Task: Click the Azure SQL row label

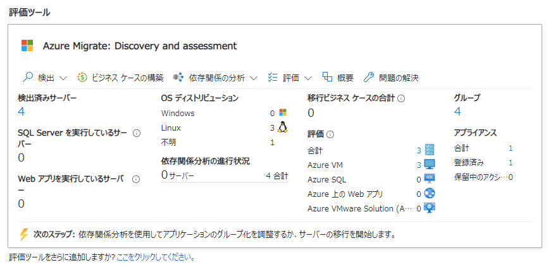Action: tap(326, 180)
